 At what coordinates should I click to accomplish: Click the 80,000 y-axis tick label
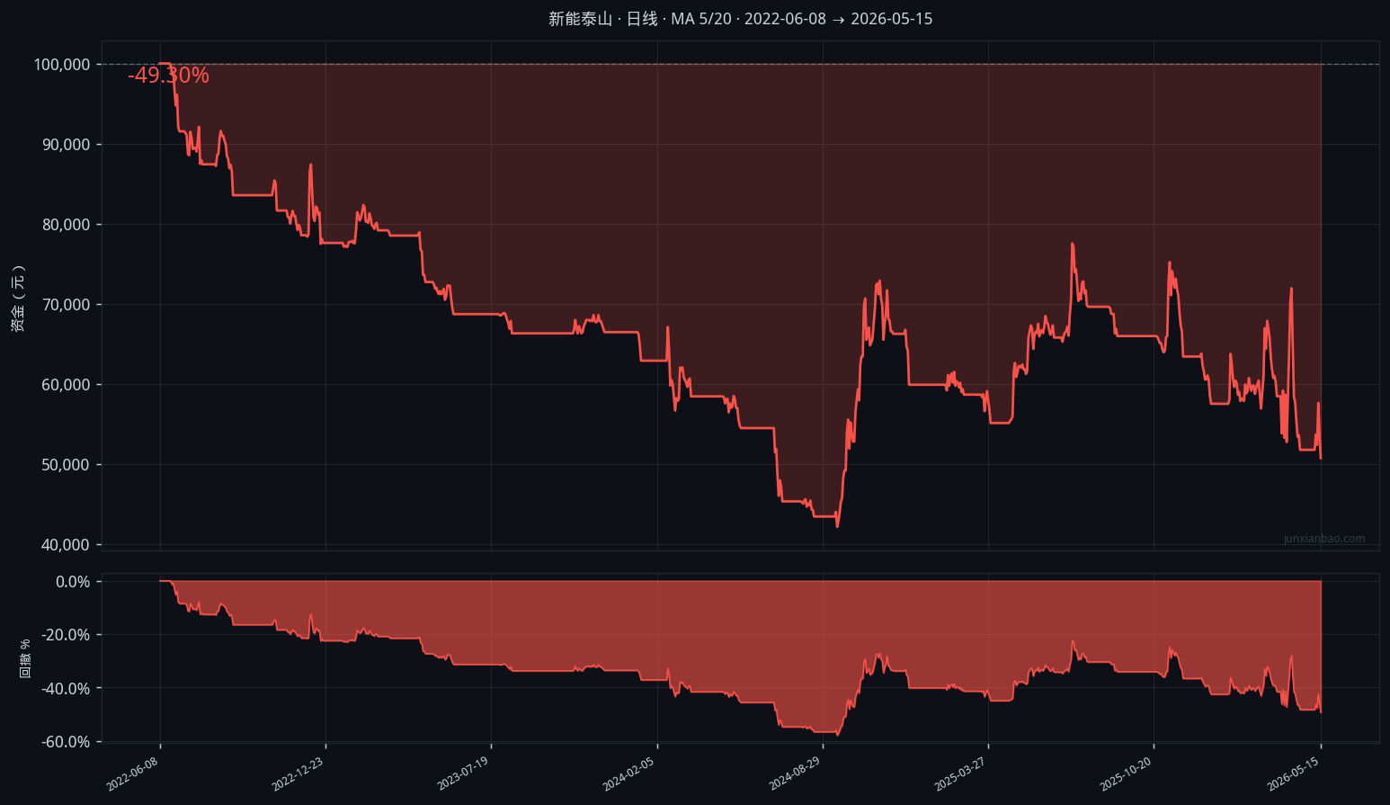(x=67, y=225)
